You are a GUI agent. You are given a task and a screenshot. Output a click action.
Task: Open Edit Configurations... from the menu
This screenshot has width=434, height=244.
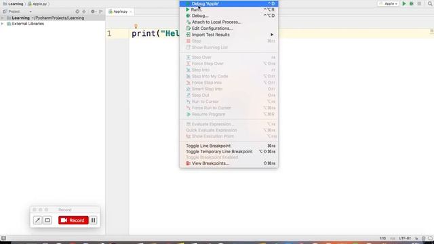click(x=229, y=28)
